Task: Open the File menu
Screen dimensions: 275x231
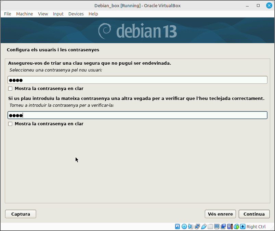Action: (8, 14)
